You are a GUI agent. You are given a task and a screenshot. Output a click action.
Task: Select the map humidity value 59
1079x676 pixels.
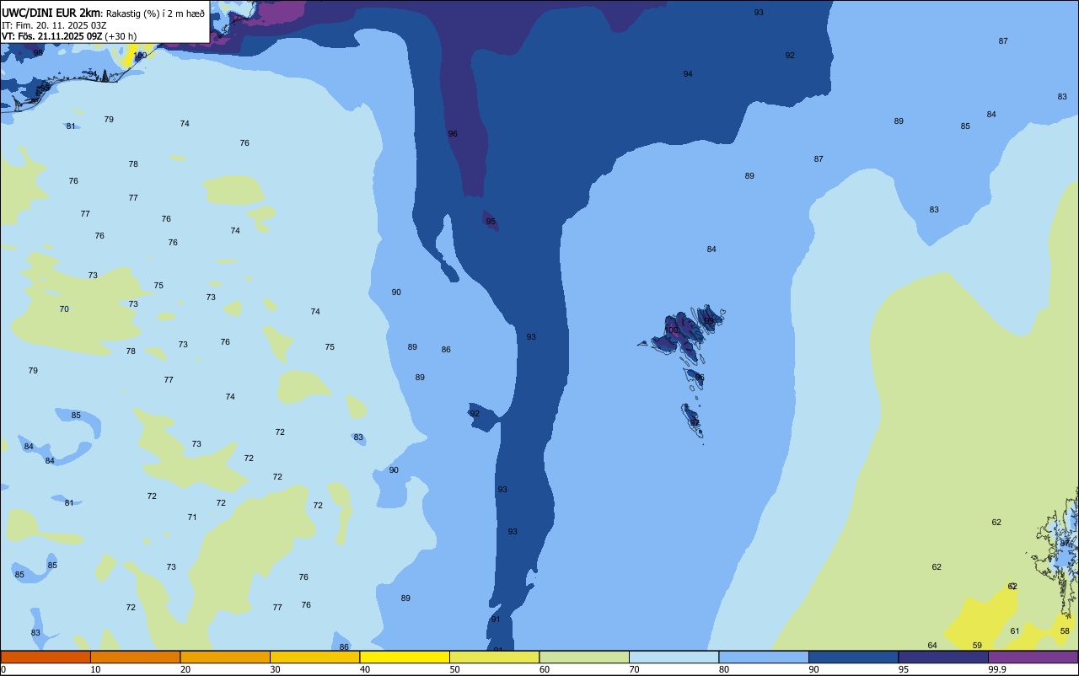(x=977, y=645)
